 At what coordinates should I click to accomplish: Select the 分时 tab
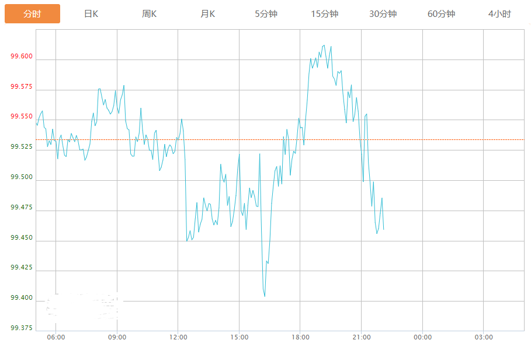(32, 14)
